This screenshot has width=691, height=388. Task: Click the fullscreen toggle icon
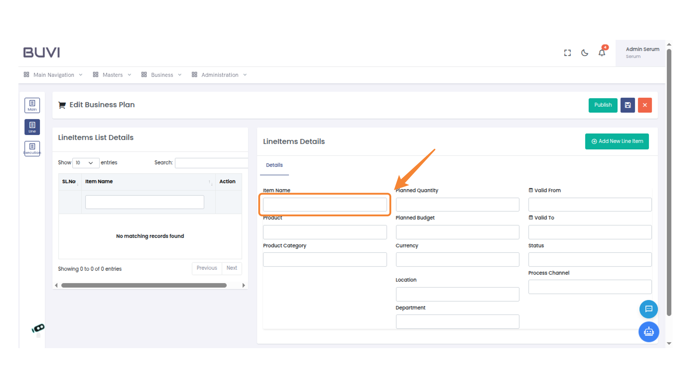(567, 53)
